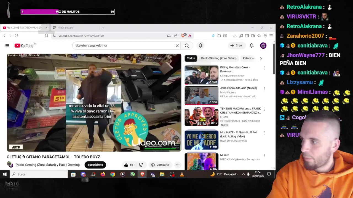The width and height of the screenshot is (353, 198).
Task: Open options for John Cobra Ado Ado video
Action: click(x=264, y=89)
